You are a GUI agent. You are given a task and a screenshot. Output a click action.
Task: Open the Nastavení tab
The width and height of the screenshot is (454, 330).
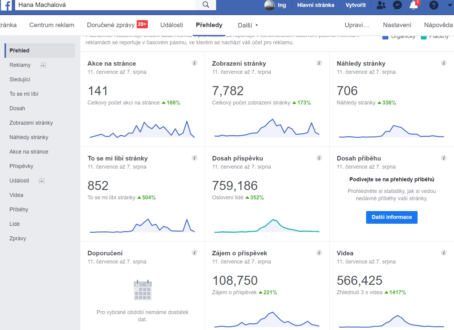click(x=397, y=25)
